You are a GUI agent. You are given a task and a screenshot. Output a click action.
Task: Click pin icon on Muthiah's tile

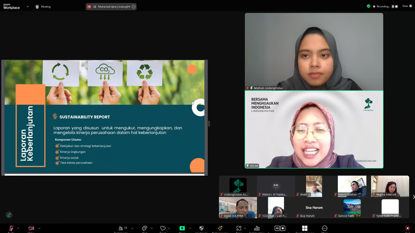click(251, 88)
